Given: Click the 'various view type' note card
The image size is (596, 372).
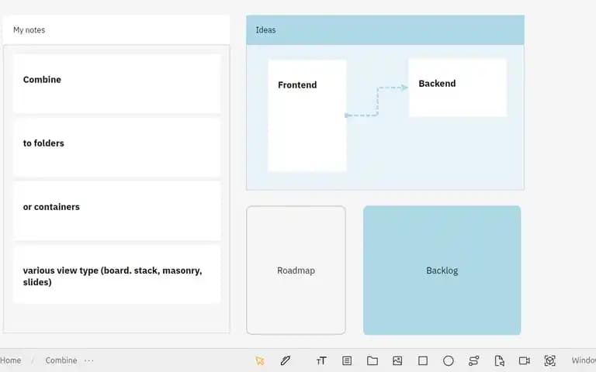Looking at the screenshot, I should [x=116, y=274].
